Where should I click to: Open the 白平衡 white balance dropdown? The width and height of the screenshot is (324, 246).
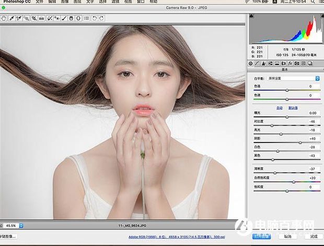coord(294,78)
